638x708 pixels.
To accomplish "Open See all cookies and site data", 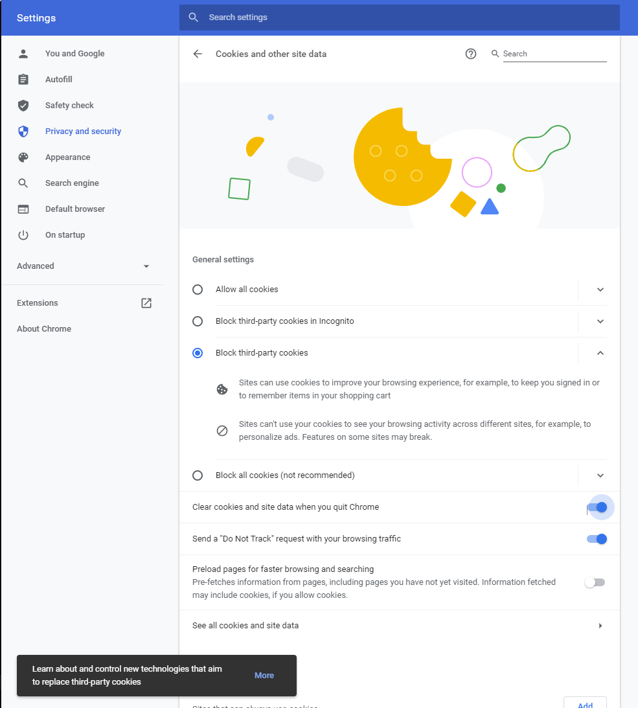I will (x=400, y=626).
